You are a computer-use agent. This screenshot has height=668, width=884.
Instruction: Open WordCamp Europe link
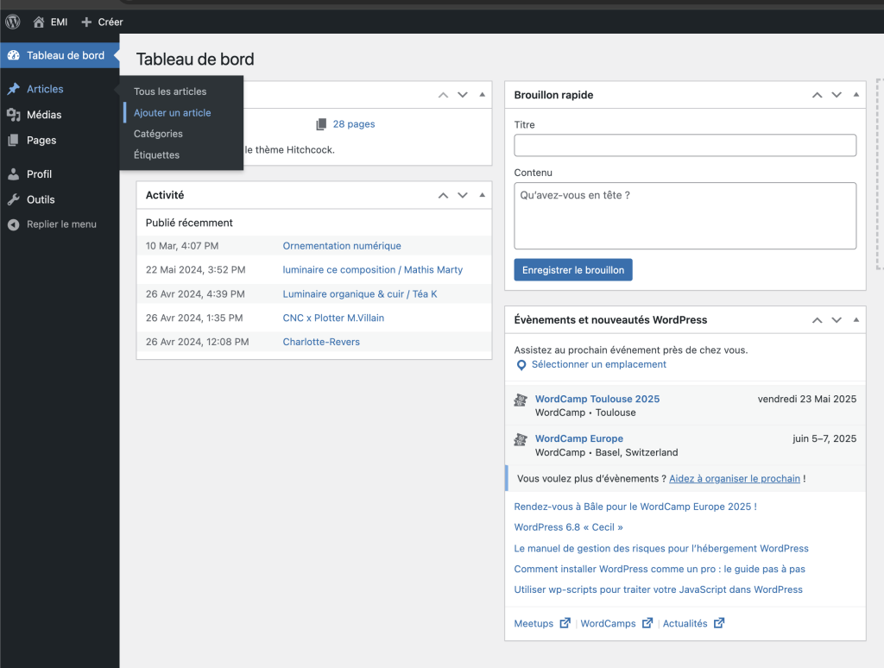pyautogui.click(x=579, y=438)
